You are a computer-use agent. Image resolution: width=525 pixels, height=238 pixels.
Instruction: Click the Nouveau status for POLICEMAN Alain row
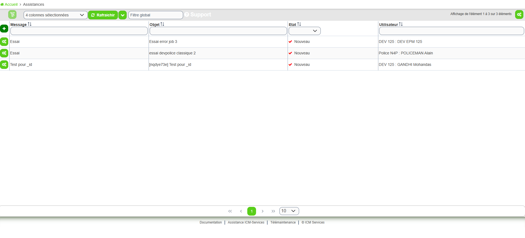click(302, 53)
